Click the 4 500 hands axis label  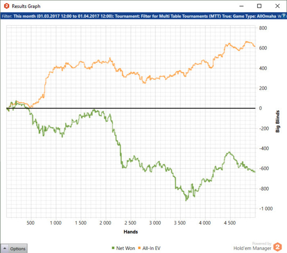(x=230, y=223)
